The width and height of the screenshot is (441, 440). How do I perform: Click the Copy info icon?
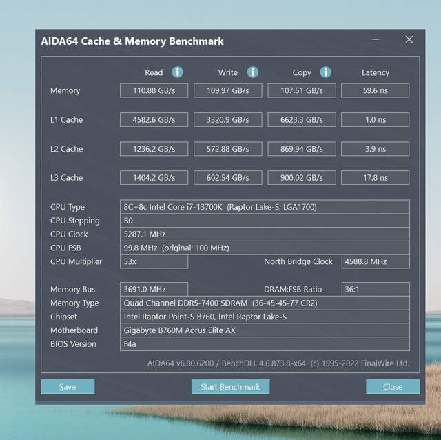tap(325, 72)
